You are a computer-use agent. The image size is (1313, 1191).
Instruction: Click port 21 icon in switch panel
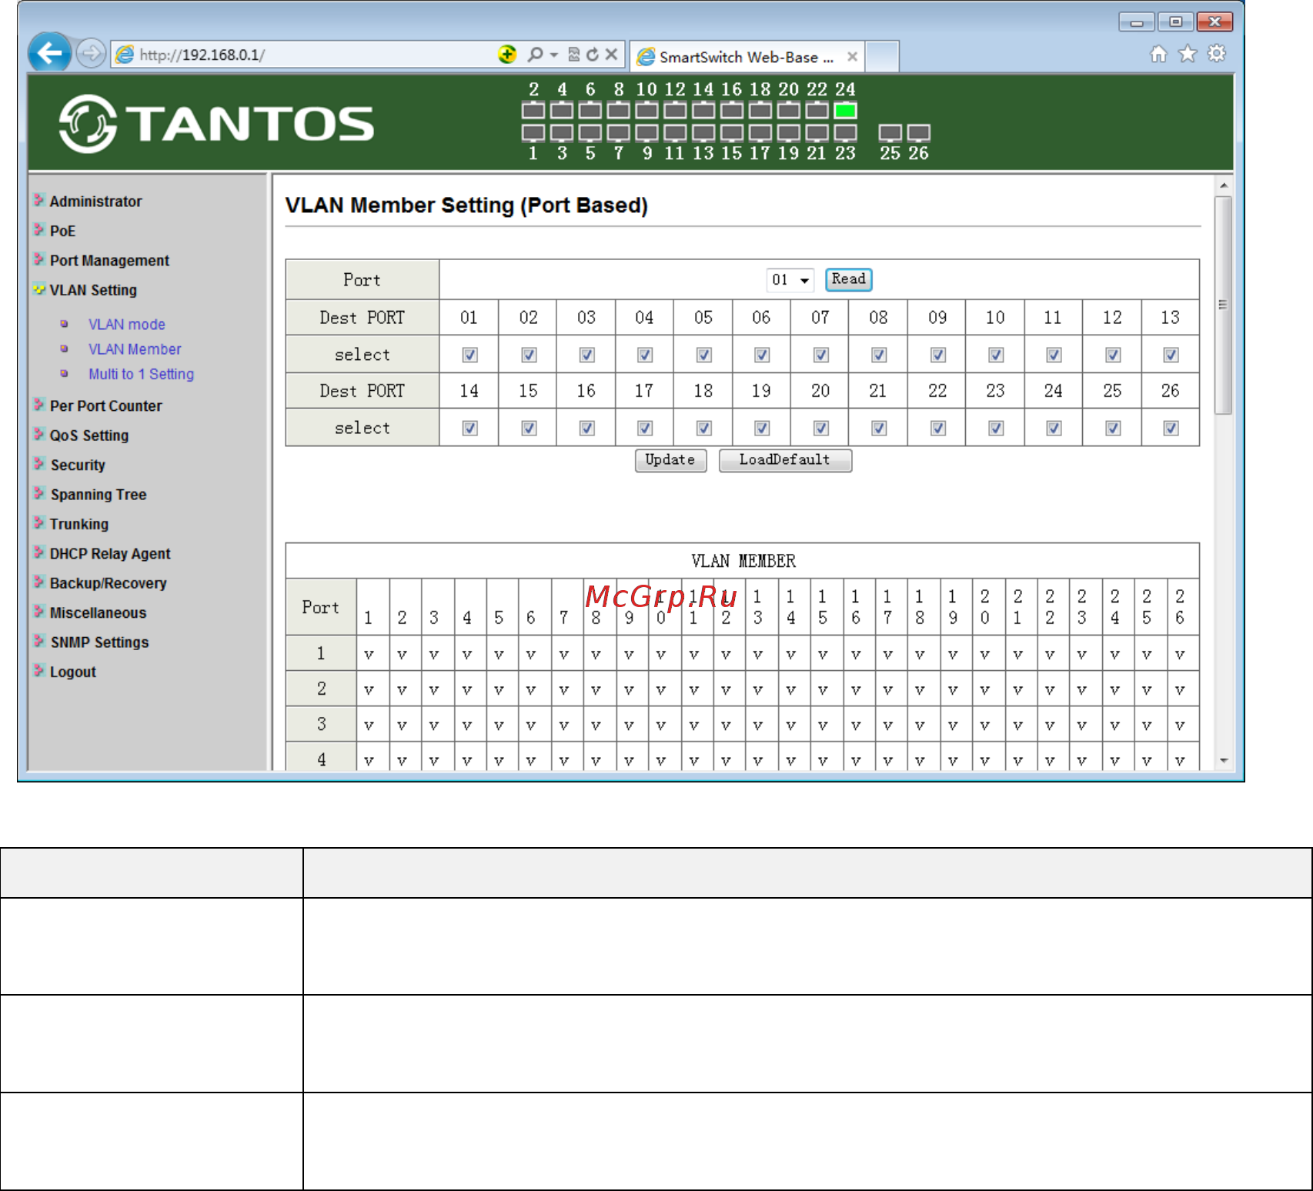coord(817,133)
